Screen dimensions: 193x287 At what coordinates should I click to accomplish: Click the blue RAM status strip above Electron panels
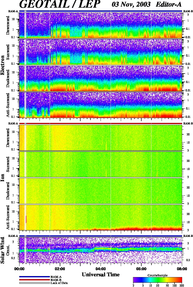pos(101,11)
